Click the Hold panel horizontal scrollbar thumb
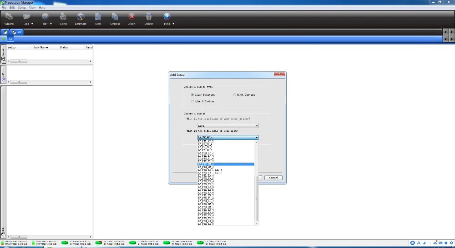Screen dimensions: 455x248 (x=19, y=237)
